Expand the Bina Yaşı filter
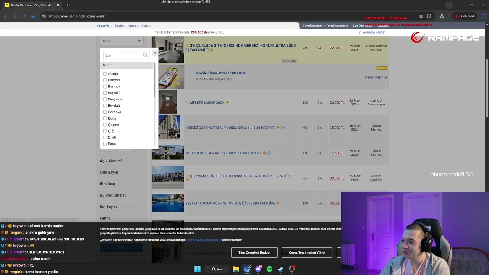Image resolution: width=489 pixels, height=275 pixels. click(107, 184)
